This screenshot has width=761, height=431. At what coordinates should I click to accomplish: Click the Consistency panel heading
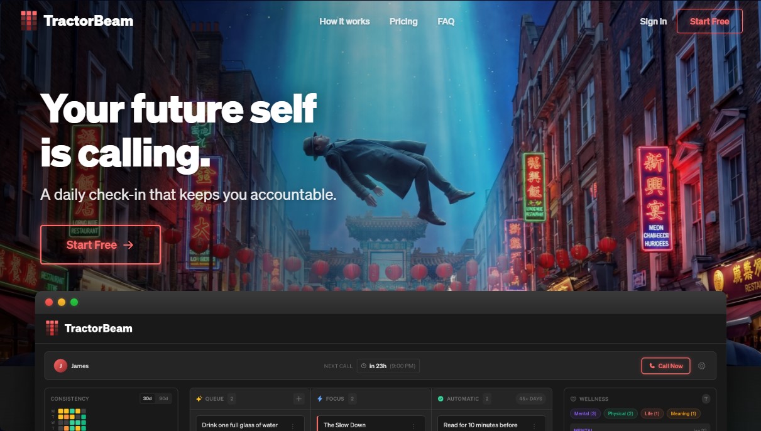coord(70,398)
